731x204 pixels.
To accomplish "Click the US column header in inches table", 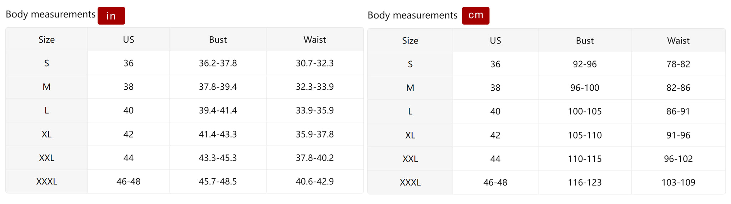I will click(128, 40).
